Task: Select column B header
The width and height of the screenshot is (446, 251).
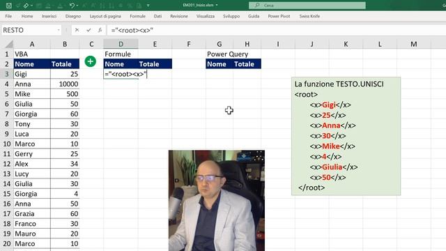Action: coord(65,44)
